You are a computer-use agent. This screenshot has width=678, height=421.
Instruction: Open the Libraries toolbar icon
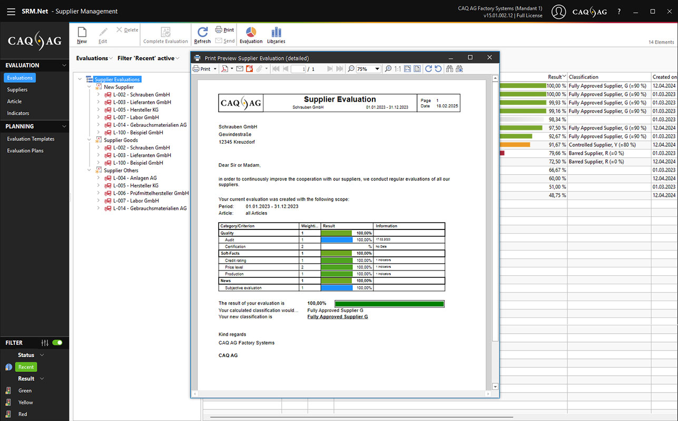click(276, 33)
